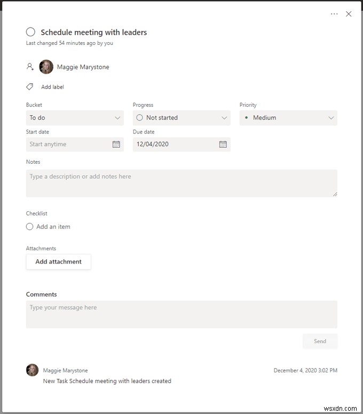The image size is (363, 414).
Task: Click the Add an item text field
Action: coord(53,227)
